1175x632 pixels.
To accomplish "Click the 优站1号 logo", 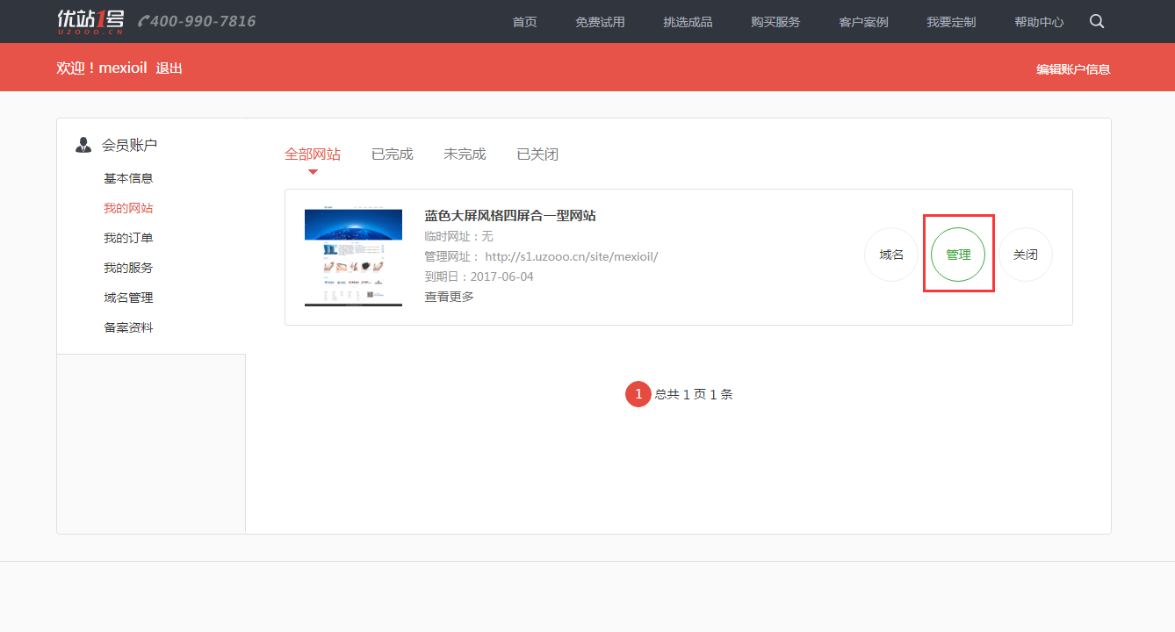I will pyautogui.click(x=90, y=20).
